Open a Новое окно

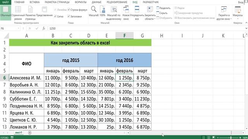pyautogui.click(x=126, y=13)
